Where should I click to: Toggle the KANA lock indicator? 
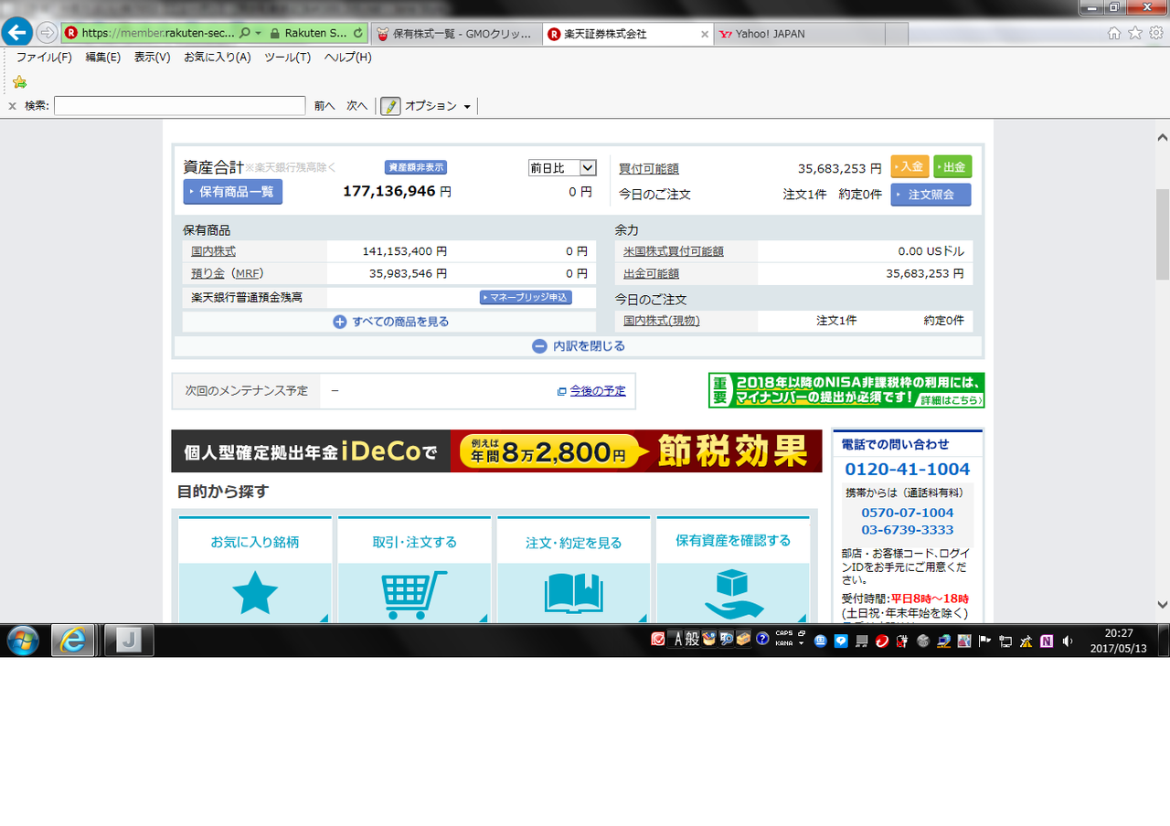coord(783,643)
